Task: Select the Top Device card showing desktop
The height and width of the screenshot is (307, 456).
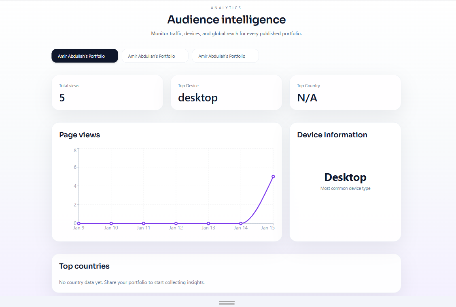Action: pyautogui.click(x=226, y=93)
